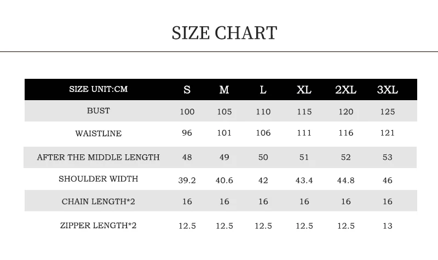Click the S size column header
Viewport: 438px width, 260px height.
click(187, 90)
